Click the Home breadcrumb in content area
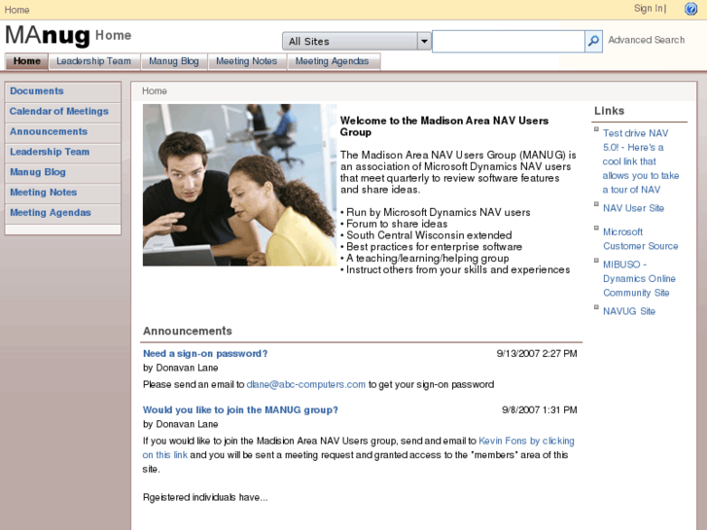 [x=155, y=91]
